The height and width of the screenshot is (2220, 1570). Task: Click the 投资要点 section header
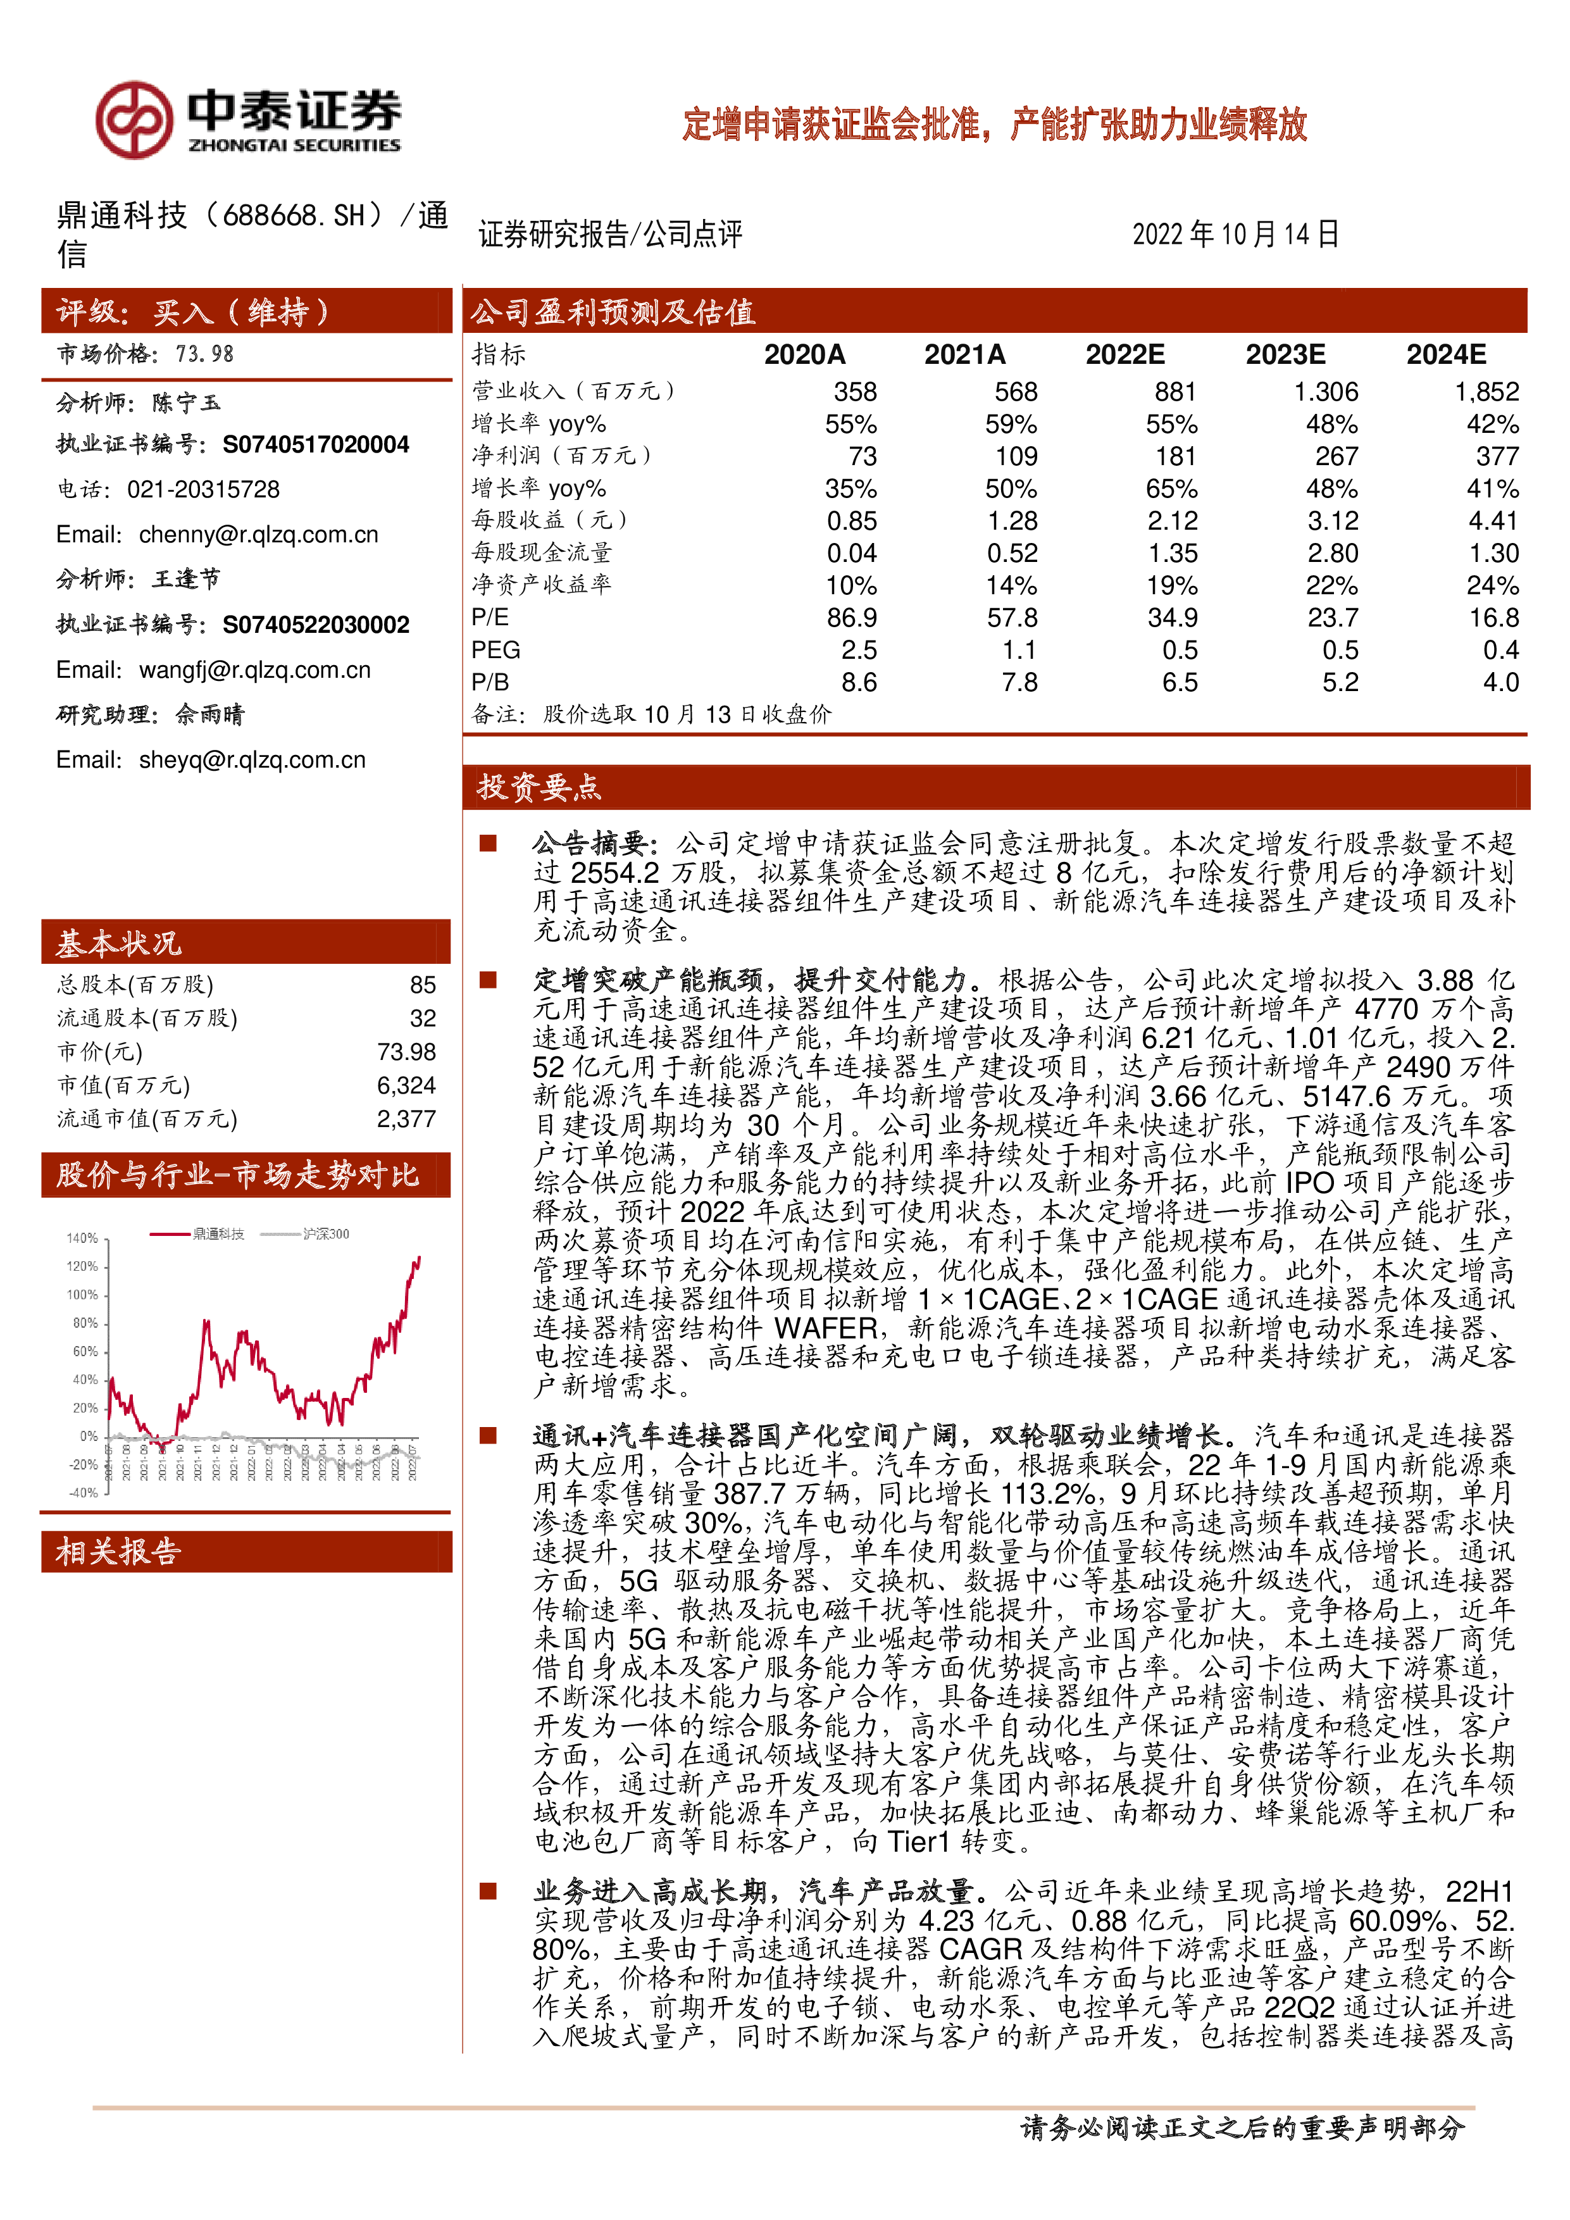click(x=539, y=787)
